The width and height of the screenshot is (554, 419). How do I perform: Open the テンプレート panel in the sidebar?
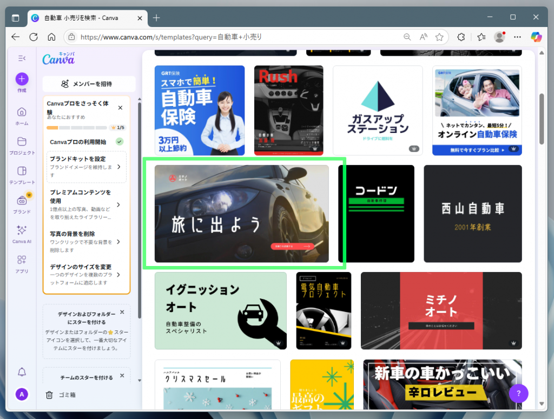click(21, 172)
